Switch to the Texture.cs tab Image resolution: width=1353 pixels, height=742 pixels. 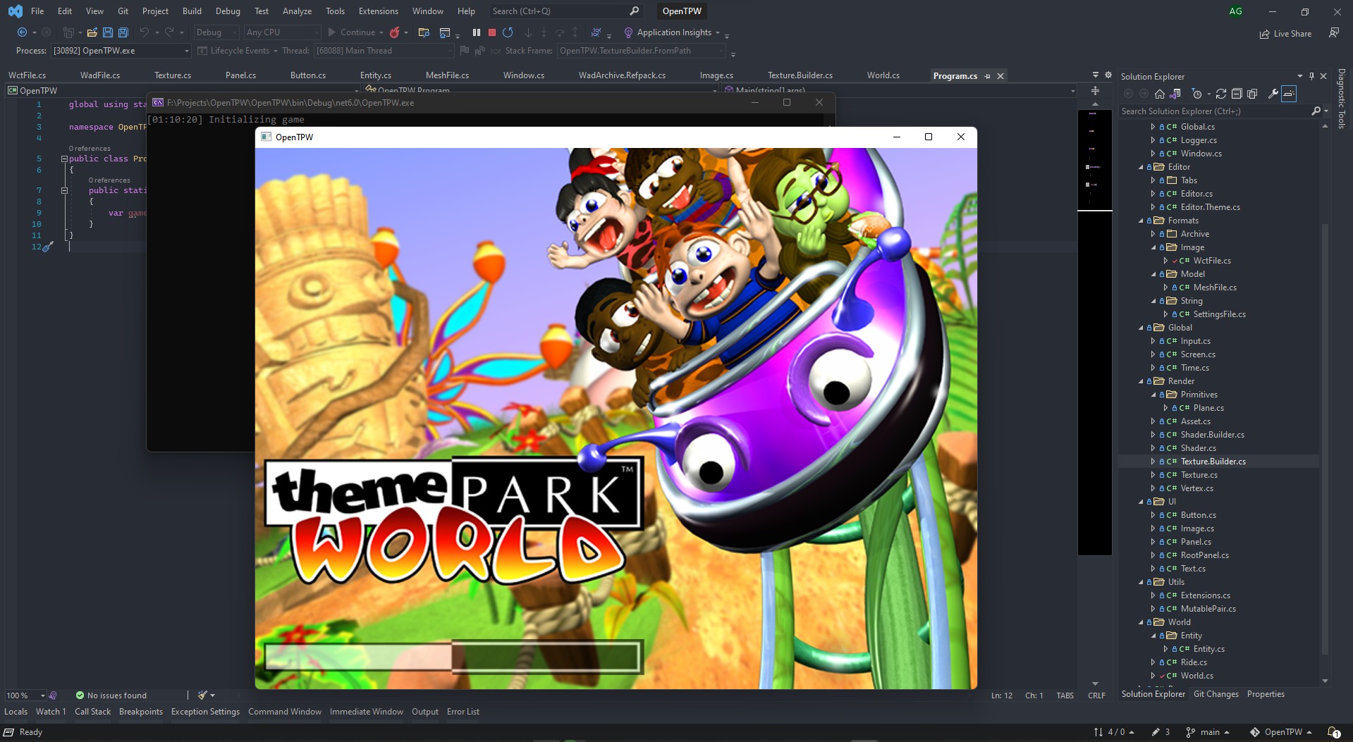pyautogui.click(x=173, y=75)
